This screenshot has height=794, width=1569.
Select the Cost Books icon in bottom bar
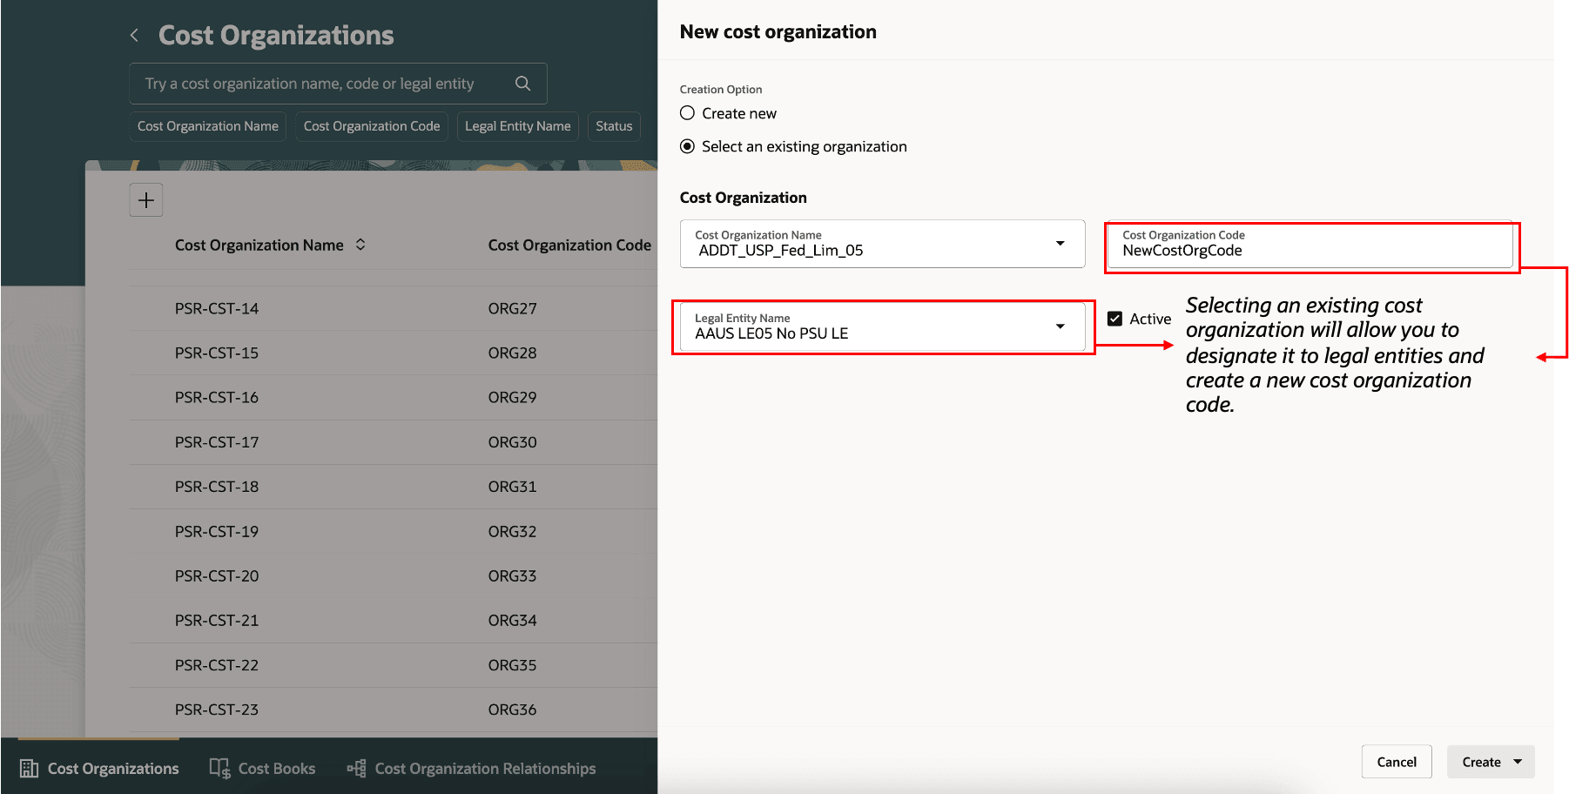tap(219, 768)
